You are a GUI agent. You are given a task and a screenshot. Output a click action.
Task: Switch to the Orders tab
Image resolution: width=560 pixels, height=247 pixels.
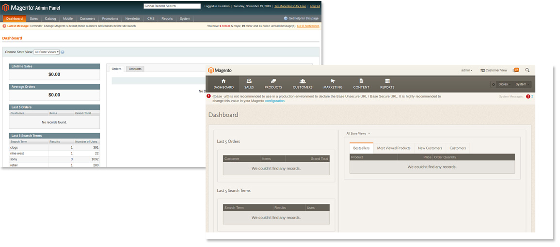pyautogui.click(x=116, y=69)
